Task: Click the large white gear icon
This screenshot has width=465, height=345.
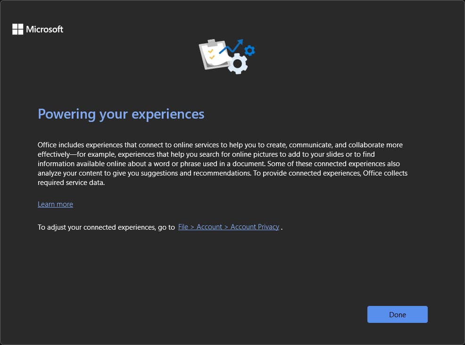Action: (x=237, y=64)
